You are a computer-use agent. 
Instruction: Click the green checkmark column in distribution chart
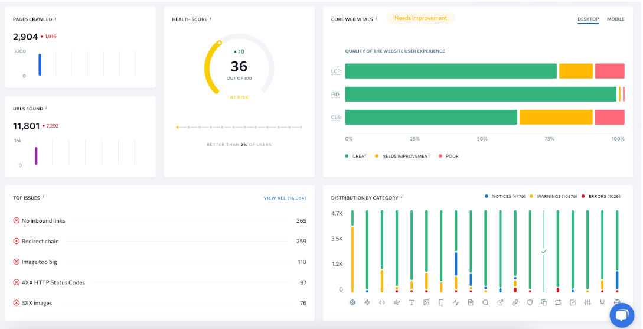pos(544,250)
